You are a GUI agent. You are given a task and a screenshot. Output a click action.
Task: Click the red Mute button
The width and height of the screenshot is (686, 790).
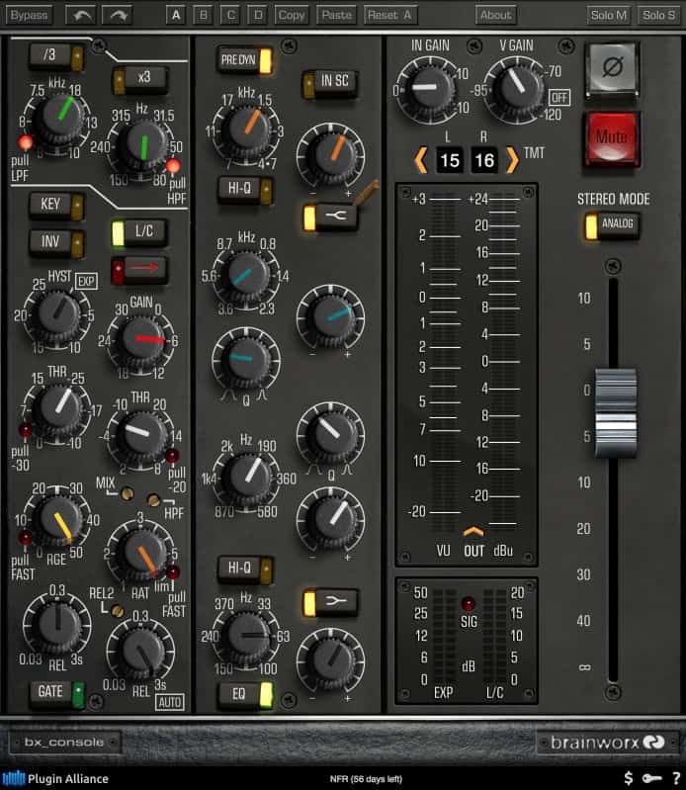pyautogui.click(x=612, y=137)
